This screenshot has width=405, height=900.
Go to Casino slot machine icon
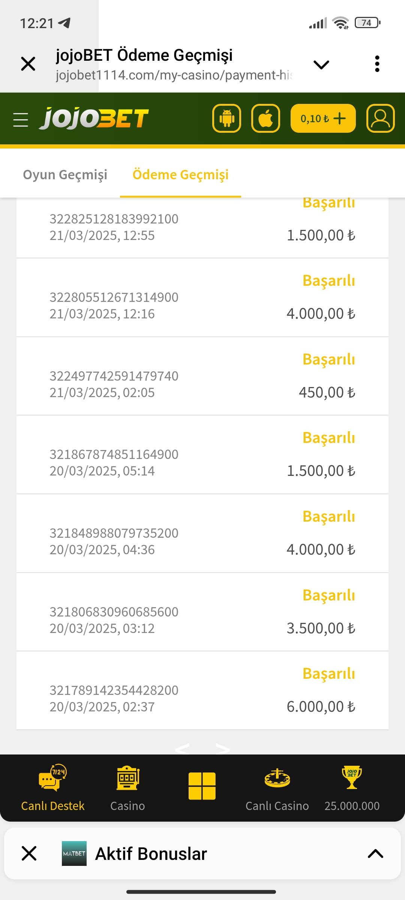coord(127,788)
